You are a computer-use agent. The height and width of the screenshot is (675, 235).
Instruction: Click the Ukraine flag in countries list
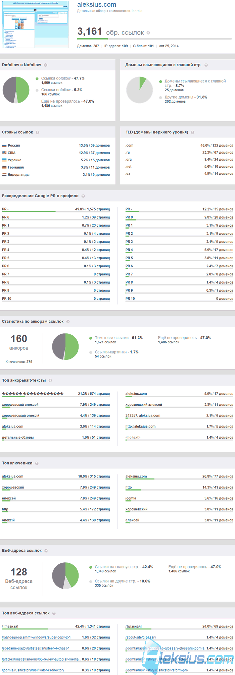(x=4, y=160)
